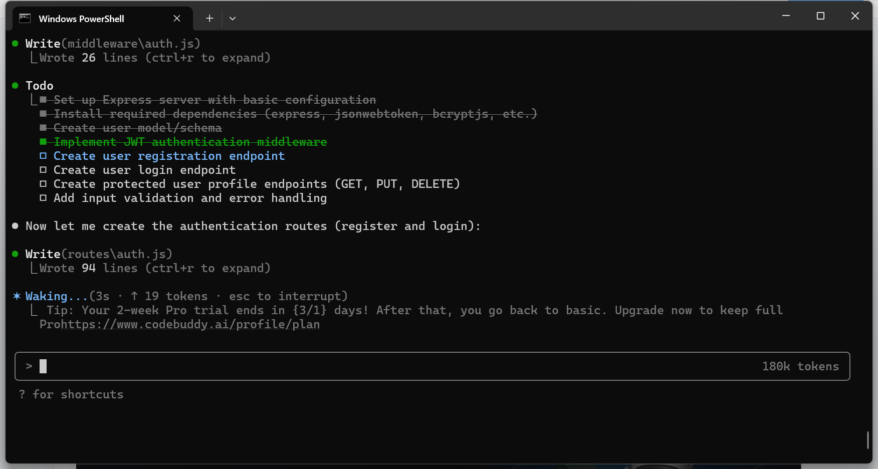878x469 pixels.
Task: Maximize the terminal window
Action: point(820,16)
